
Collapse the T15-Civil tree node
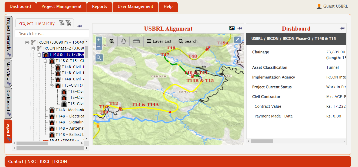pos(51,86)
